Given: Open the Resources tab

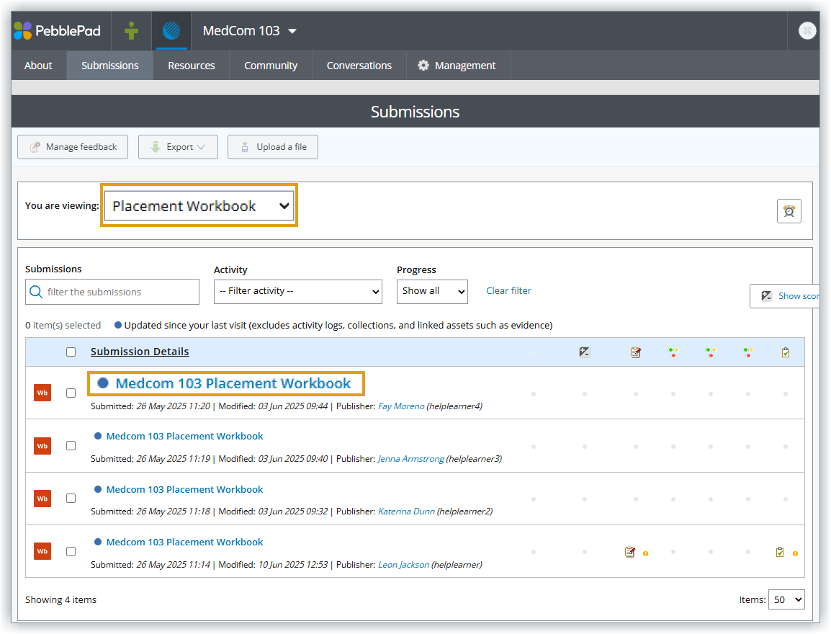Looking at the screenshot, I should (x=192, y=66).
